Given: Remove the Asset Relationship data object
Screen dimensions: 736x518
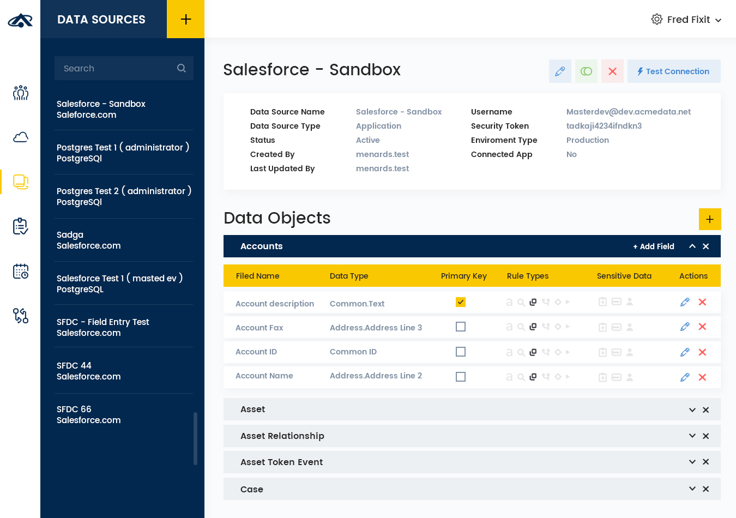Looking at the screenshot, I should (x=706, y=436).
